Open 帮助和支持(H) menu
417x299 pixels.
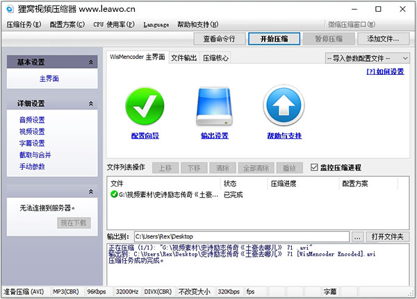pos(198,24)
